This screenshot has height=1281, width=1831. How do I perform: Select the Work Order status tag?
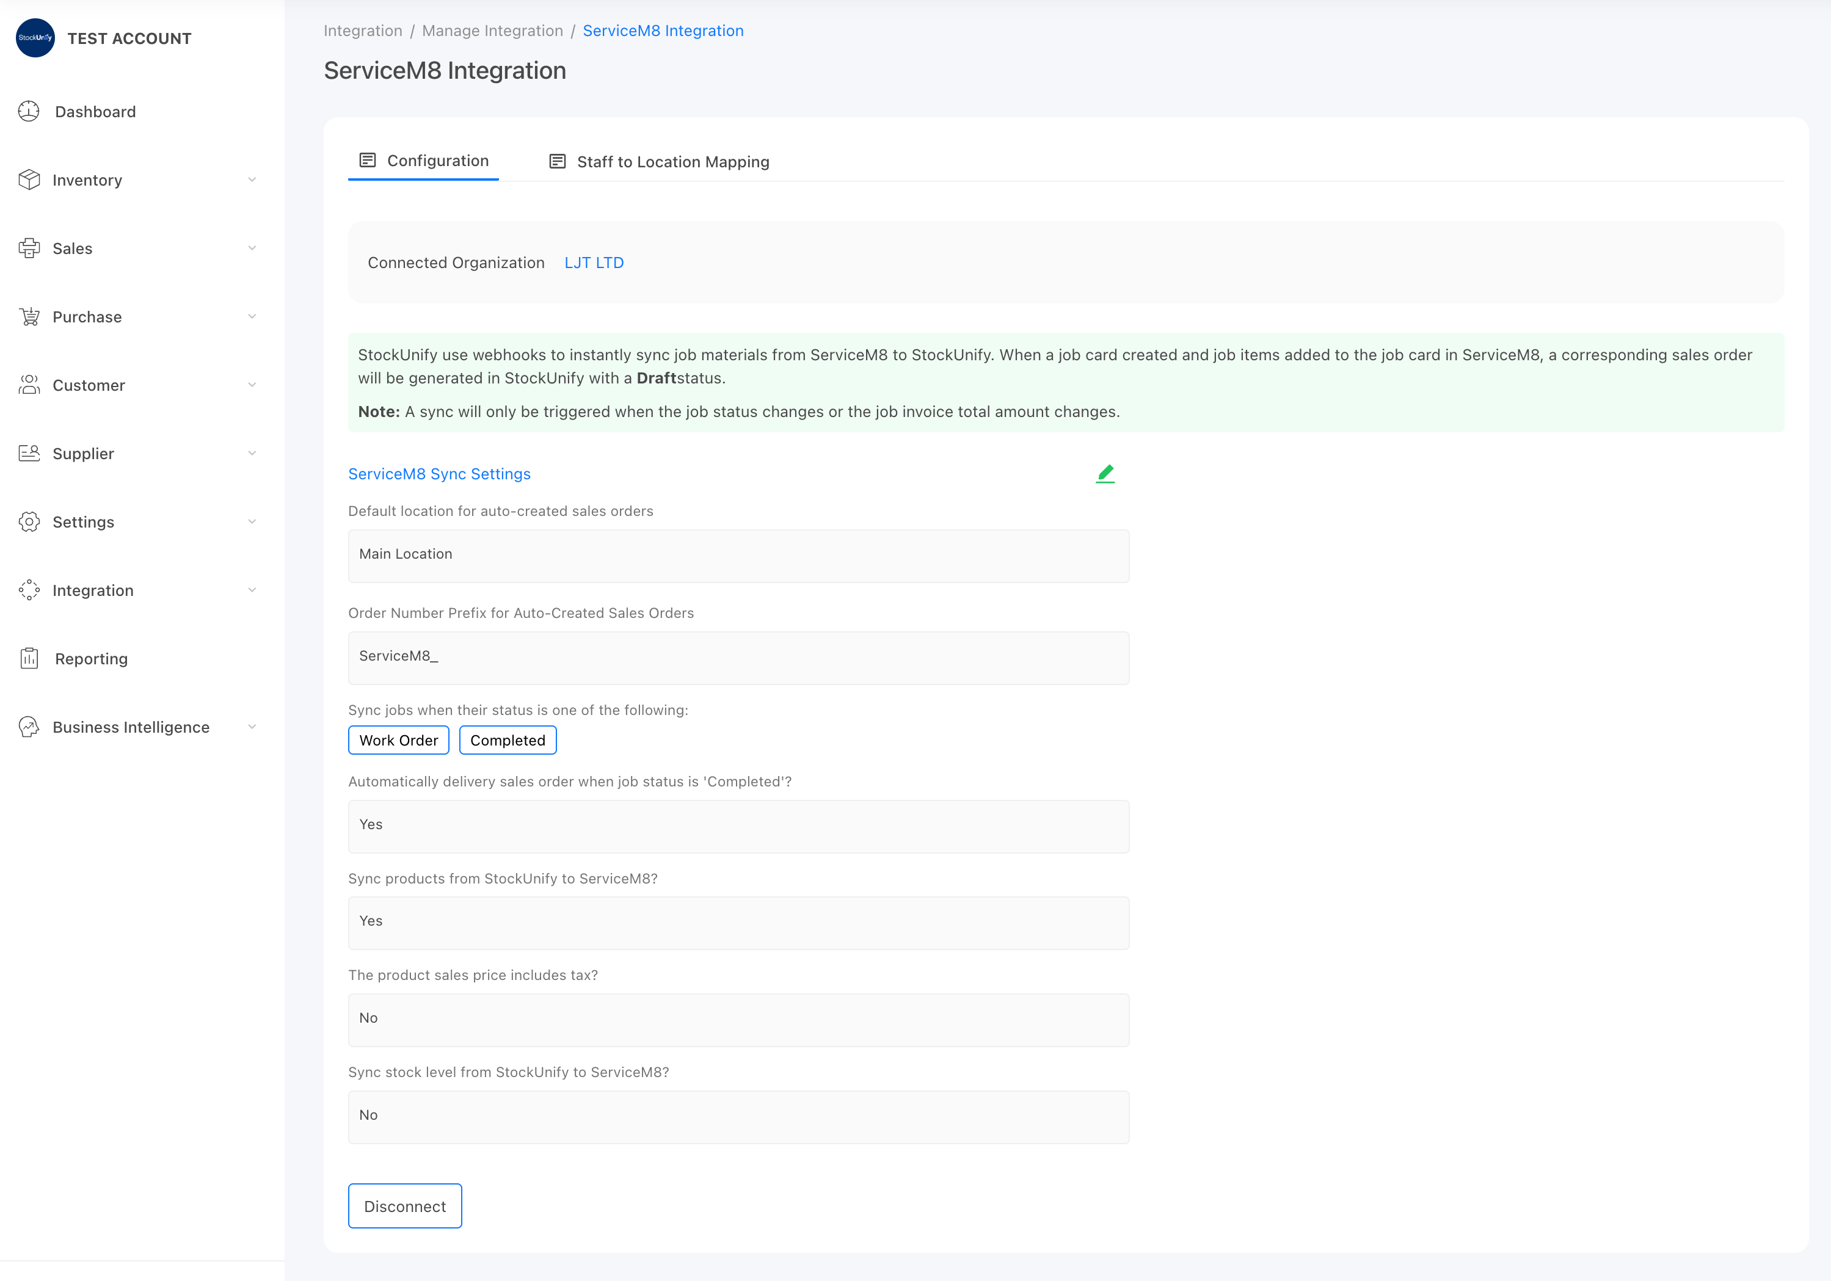click(399, 741)
